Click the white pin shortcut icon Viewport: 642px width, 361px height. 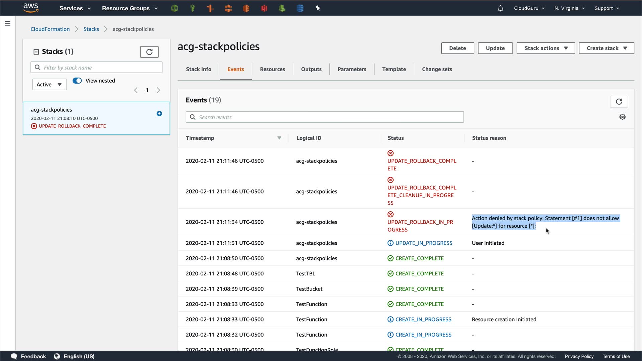318,8
